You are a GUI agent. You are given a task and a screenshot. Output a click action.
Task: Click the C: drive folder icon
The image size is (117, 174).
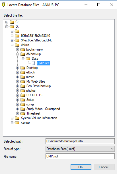pos(12,22)
